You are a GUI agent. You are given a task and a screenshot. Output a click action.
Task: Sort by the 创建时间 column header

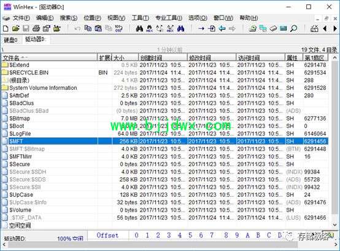(163, 58)
